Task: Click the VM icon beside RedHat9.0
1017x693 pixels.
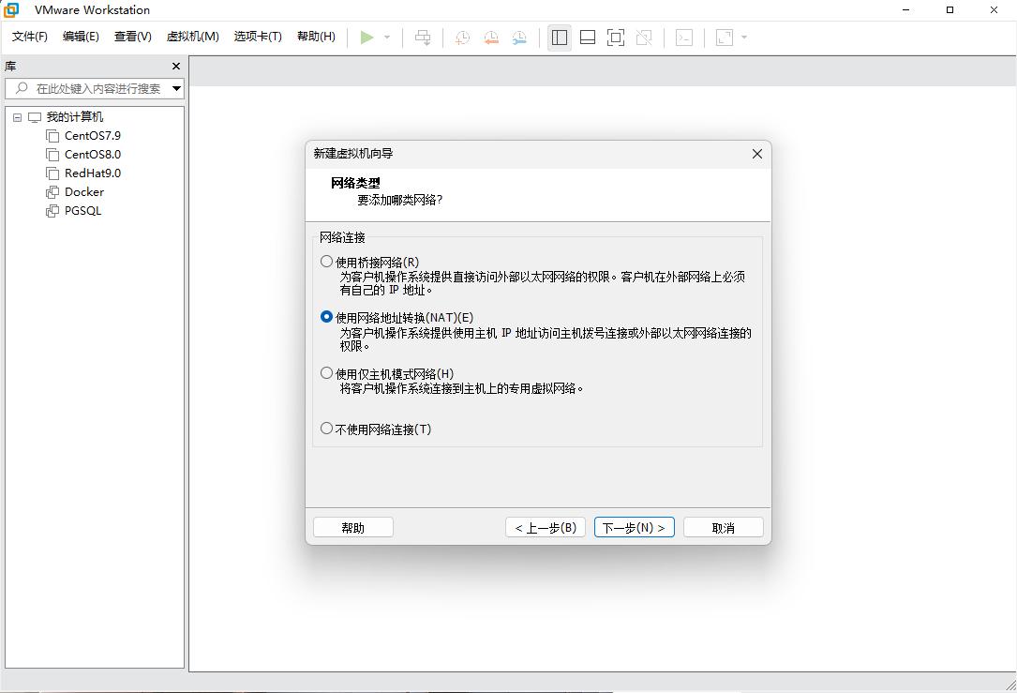Action: coord(52,173)
